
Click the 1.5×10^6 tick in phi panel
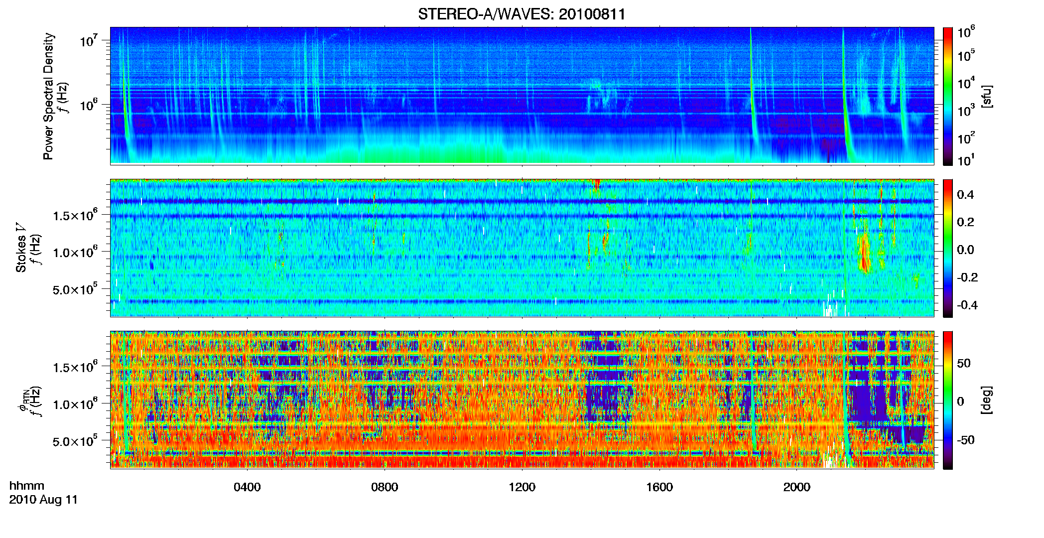click(x=75, y=367)
